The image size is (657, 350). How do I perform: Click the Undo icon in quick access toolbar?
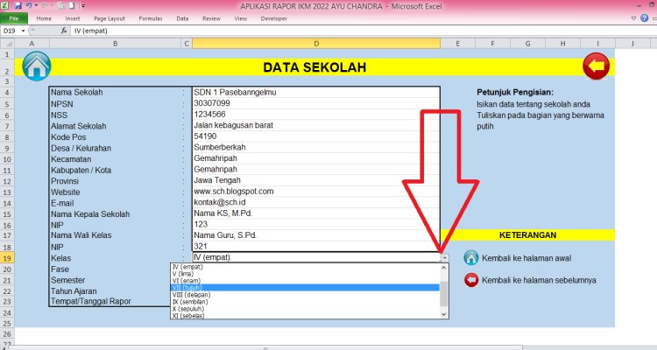click(x=29, y=5)
